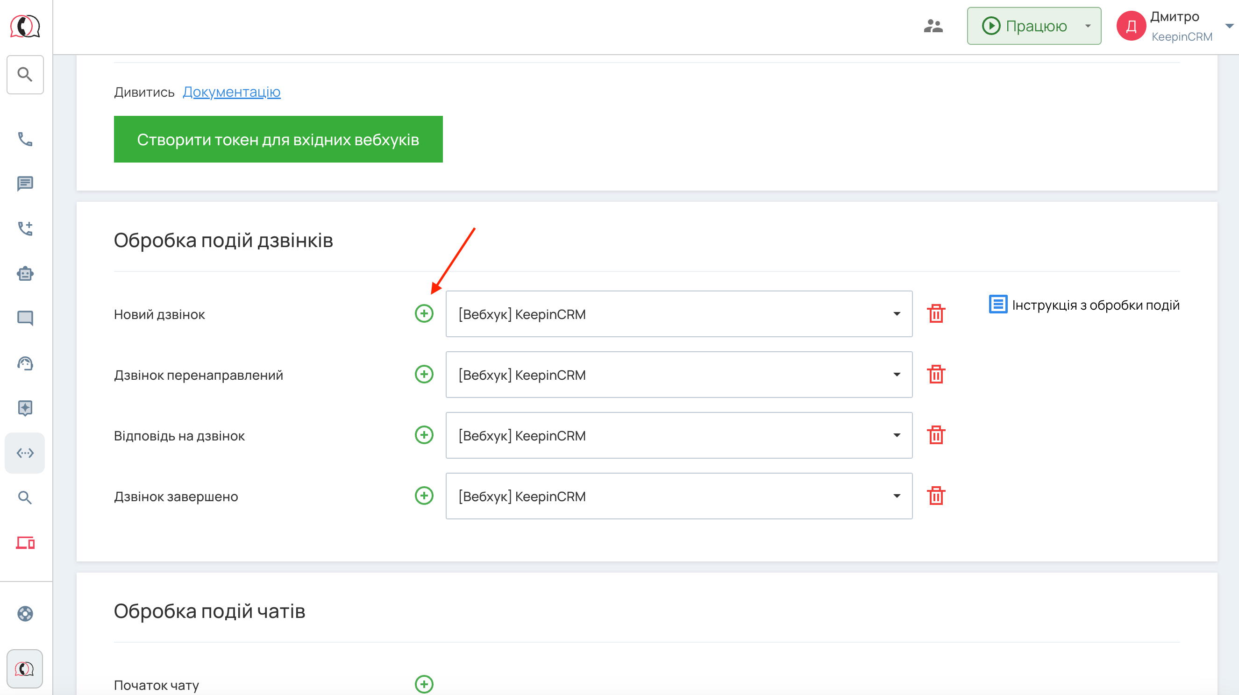Expand the Новий дзвінок webhook dropdown
1239x695 pixels.
[x=679, y=313]
